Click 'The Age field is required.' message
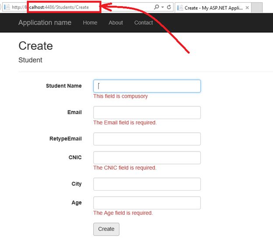This screenshot has height=240, width=273. coord(123,213)
